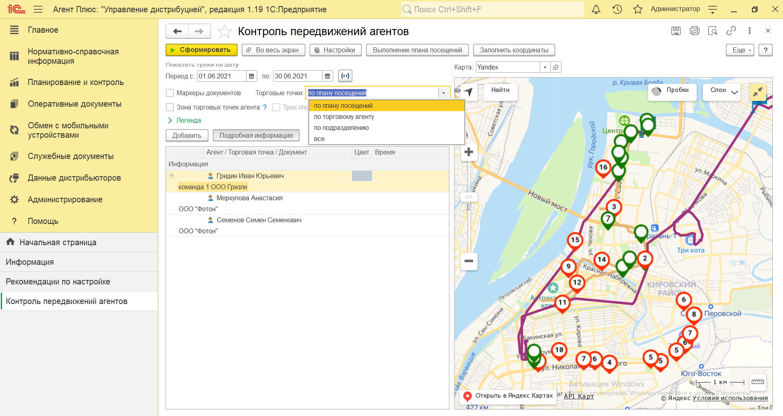The image size is (783, 416).
Task: Add current page to favorites star
Action: click(224, 31)
